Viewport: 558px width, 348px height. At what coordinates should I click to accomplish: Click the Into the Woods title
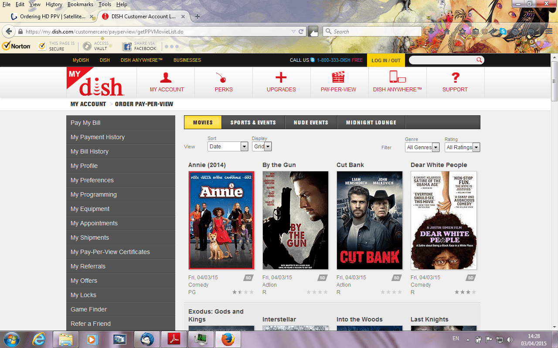click(x=360, y=319)
